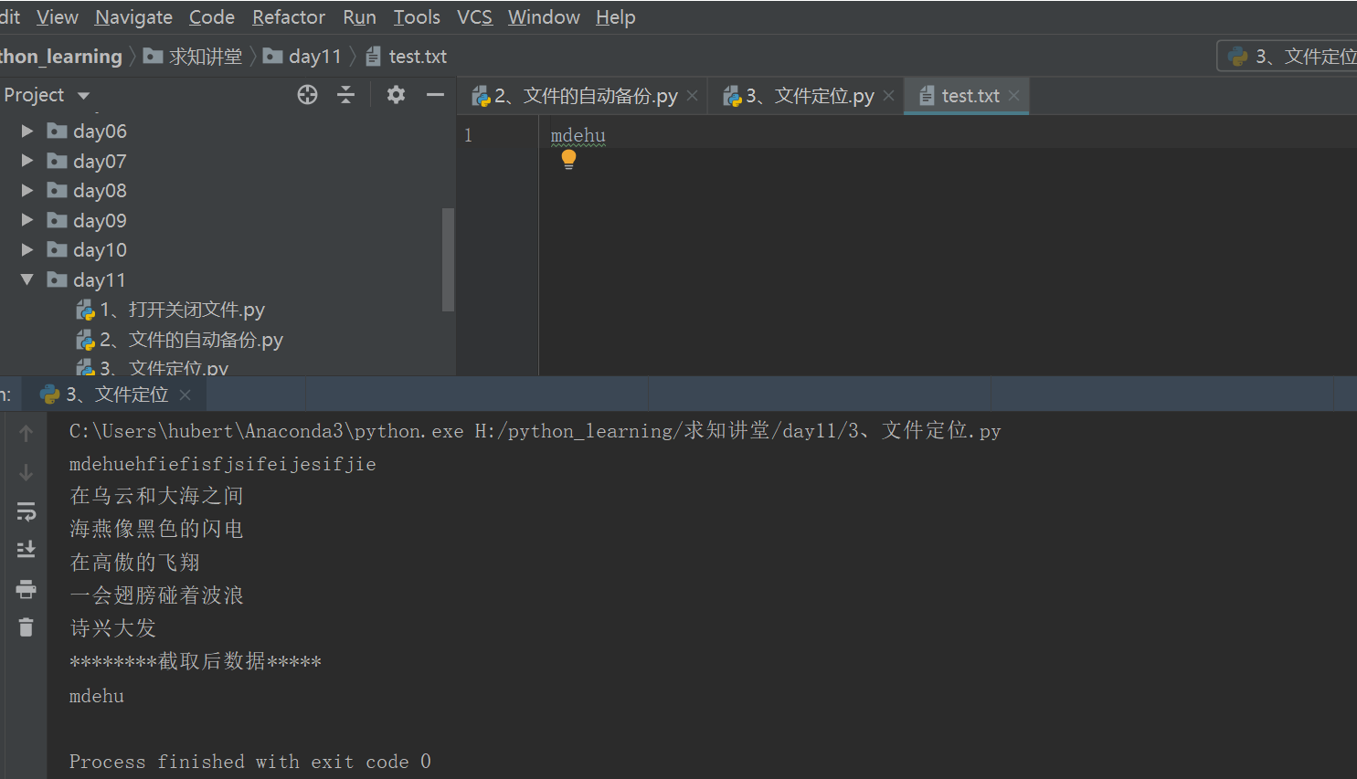Open the Navigate menu
1357x779 pixels.
click(x=133, y=17)
